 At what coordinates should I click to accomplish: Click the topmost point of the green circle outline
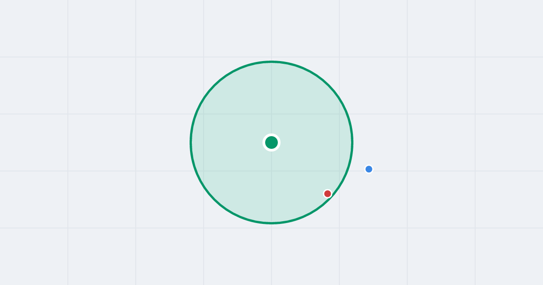point(271,62)
